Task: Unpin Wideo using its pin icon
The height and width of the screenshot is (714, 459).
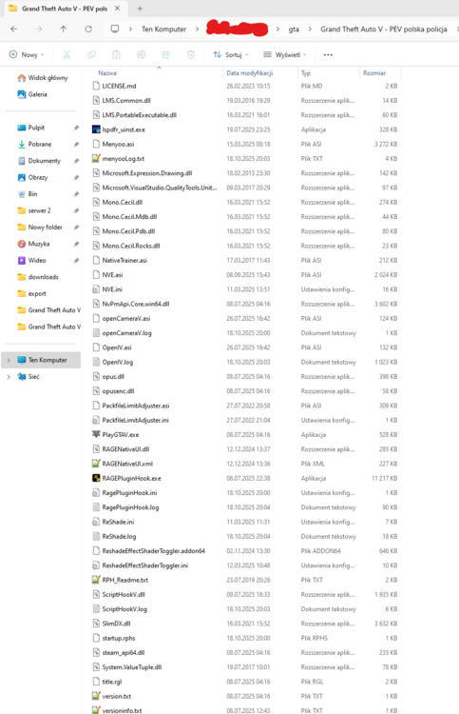Action: pyautogui.click(x=76, y=261)
